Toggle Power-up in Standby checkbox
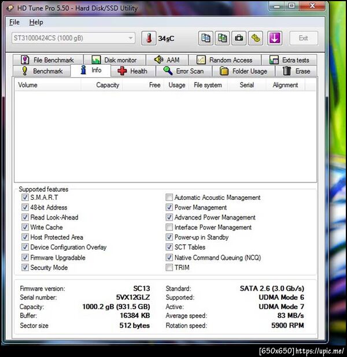347x357 pixels. (x=169, y=237)
